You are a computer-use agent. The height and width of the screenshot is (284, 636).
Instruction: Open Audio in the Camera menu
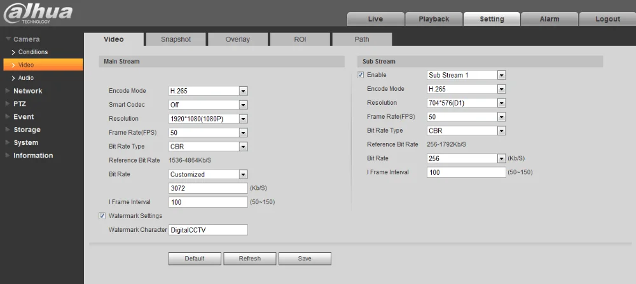[26, 78]
